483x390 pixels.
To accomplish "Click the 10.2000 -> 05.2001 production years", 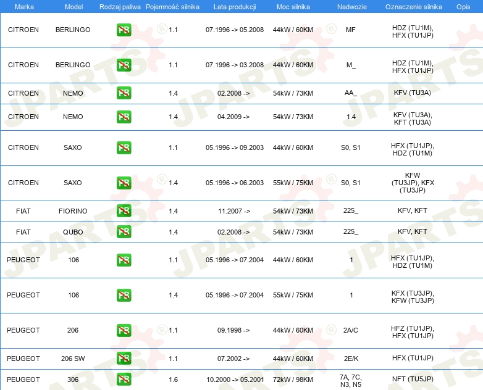I will tap(235, 380).
